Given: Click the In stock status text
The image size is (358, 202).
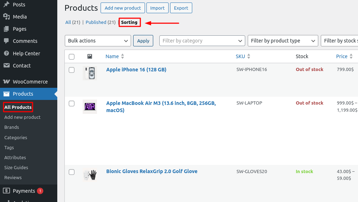Looking at the screenshot, I should [304, 171].
